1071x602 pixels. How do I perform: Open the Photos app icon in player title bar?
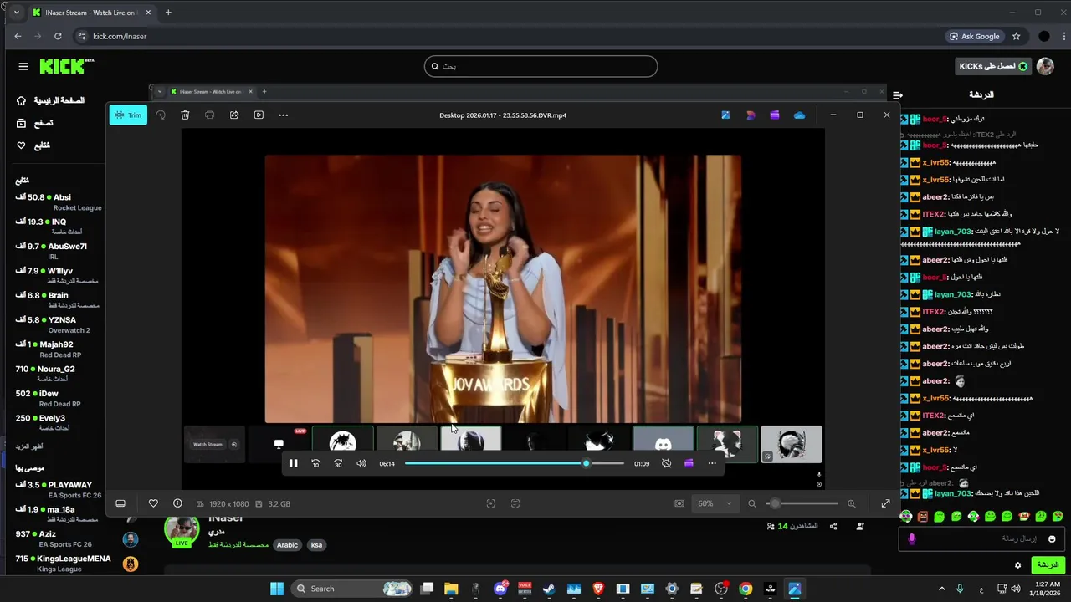(x=725, y=115)
